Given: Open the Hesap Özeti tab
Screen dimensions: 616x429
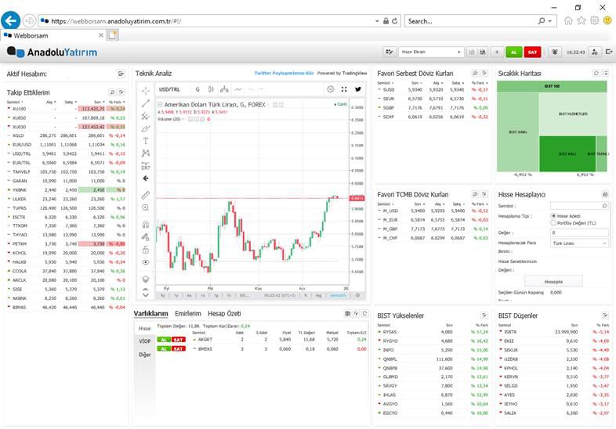Looking at the screenshot, I should [223, 313].
